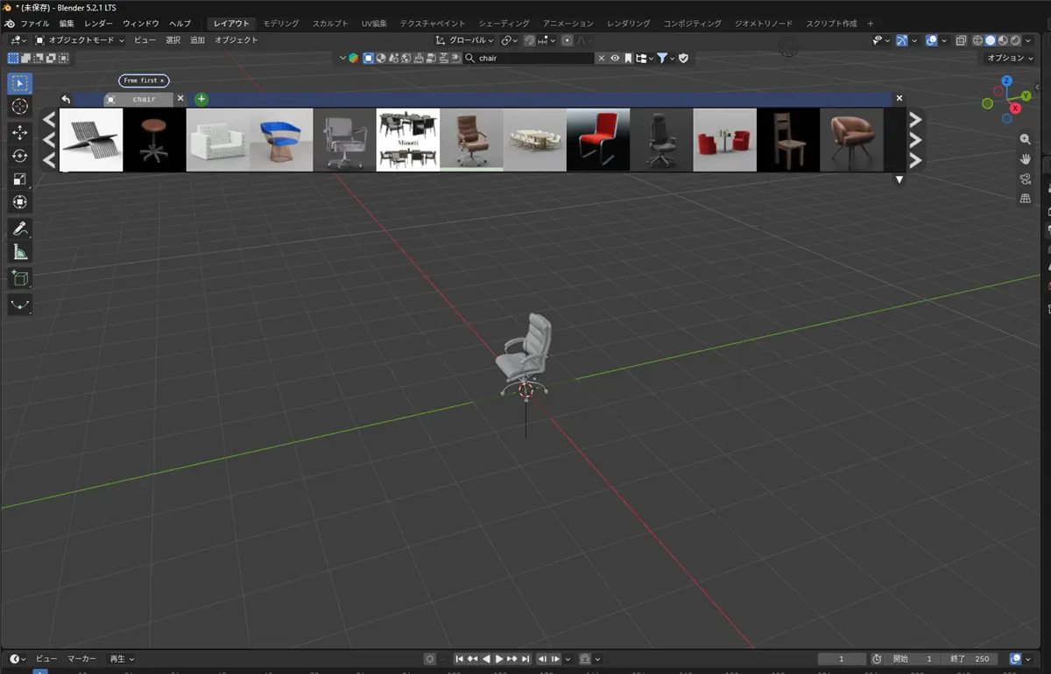This screenshot has height=674, width=1051.
Task: Switch to Modeling workspace tab
Action: pyautogui.click(x=281, y=24)
